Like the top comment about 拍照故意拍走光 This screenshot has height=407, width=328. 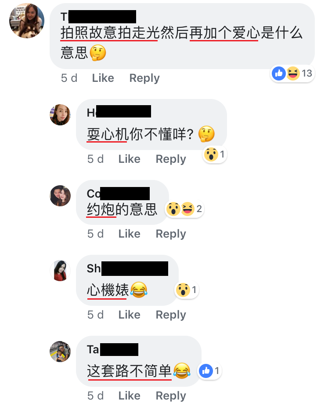pos(103,78)
